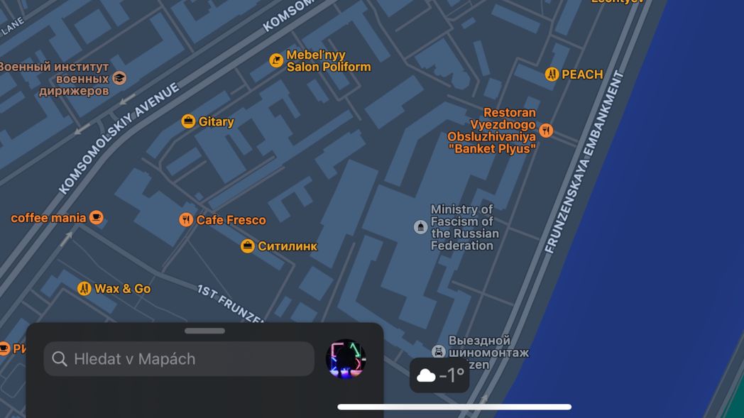
Task: Tap the Komsomolskiy Avenue road label
Action: pyautogui.click(x=119, y=138)
